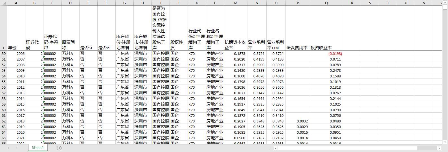The width and height of the screenshot is (448, 152).
Task: Click the horizontal scrollbar right arrow
Action: (x=439, y=148)
